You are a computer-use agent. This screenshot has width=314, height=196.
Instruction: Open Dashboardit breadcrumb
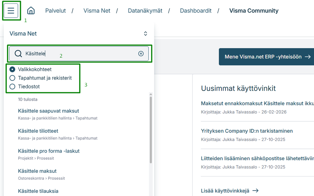(196, 11)
